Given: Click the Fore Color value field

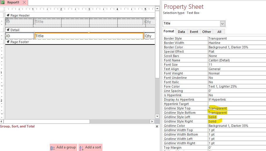Looking at the screenshot, I should (x=237, y=86).
